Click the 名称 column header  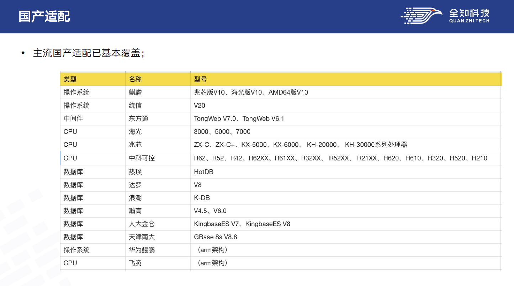135,79
